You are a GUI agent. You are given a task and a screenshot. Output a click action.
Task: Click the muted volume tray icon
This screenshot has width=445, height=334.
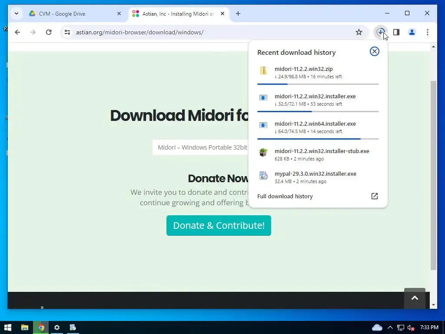(x=411, y=327)
